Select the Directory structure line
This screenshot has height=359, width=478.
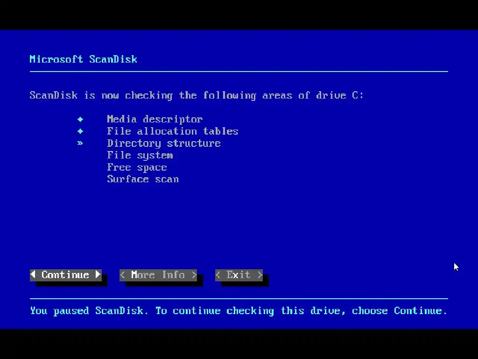point(164,143)
